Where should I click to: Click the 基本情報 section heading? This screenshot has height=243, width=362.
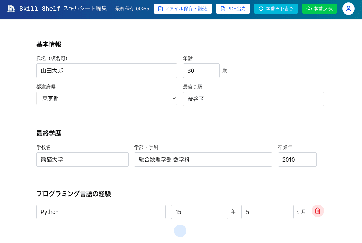point(49,44)
